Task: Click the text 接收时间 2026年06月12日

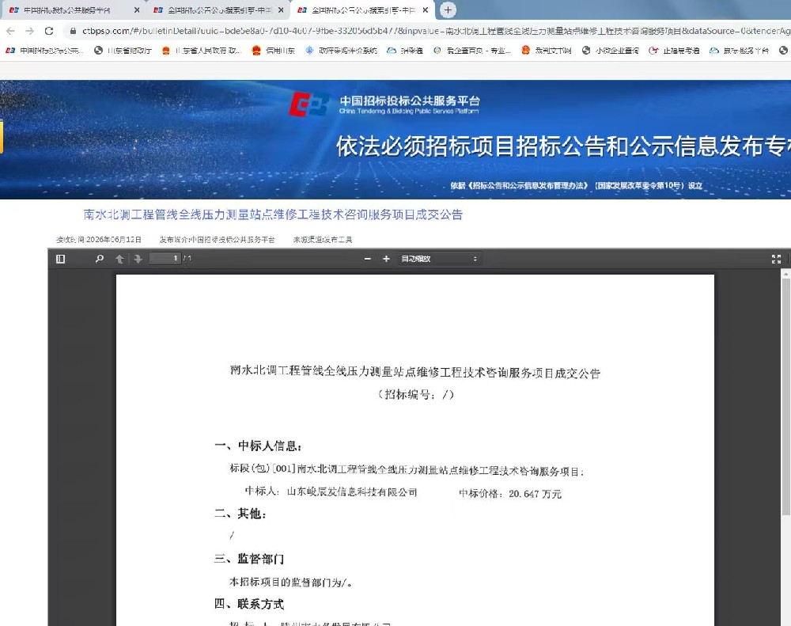Action: point(98,239)
